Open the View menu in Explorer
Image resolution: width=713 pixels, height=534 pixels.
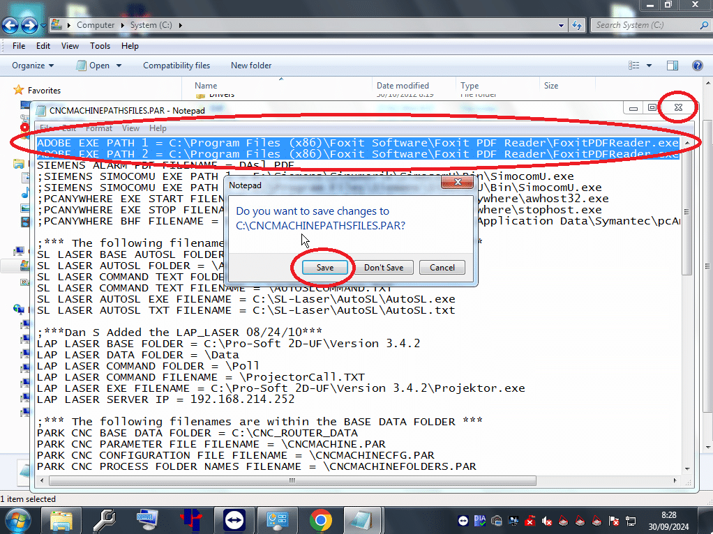point(70,46)
